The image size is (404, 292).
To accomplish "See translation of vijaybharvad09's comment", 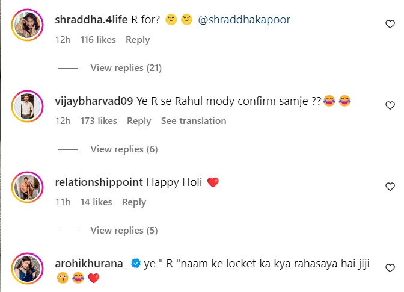I will pos(194,121).
